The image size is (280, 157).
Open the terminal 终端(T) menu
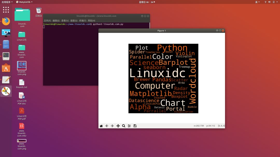82,21
